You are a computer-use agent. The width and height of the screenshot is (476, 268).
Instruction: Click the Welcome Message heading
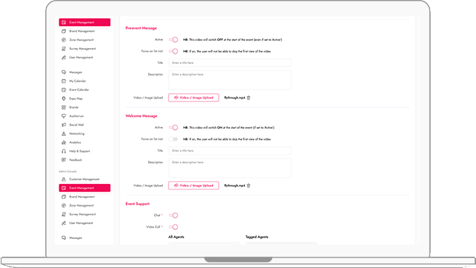coord(142,116)
